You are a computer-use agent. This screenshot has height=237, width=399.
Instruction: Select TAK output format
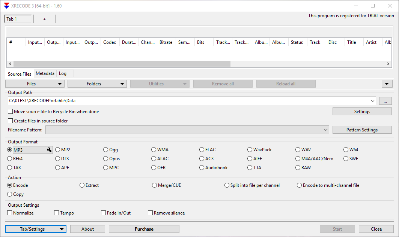pos(10,167)
